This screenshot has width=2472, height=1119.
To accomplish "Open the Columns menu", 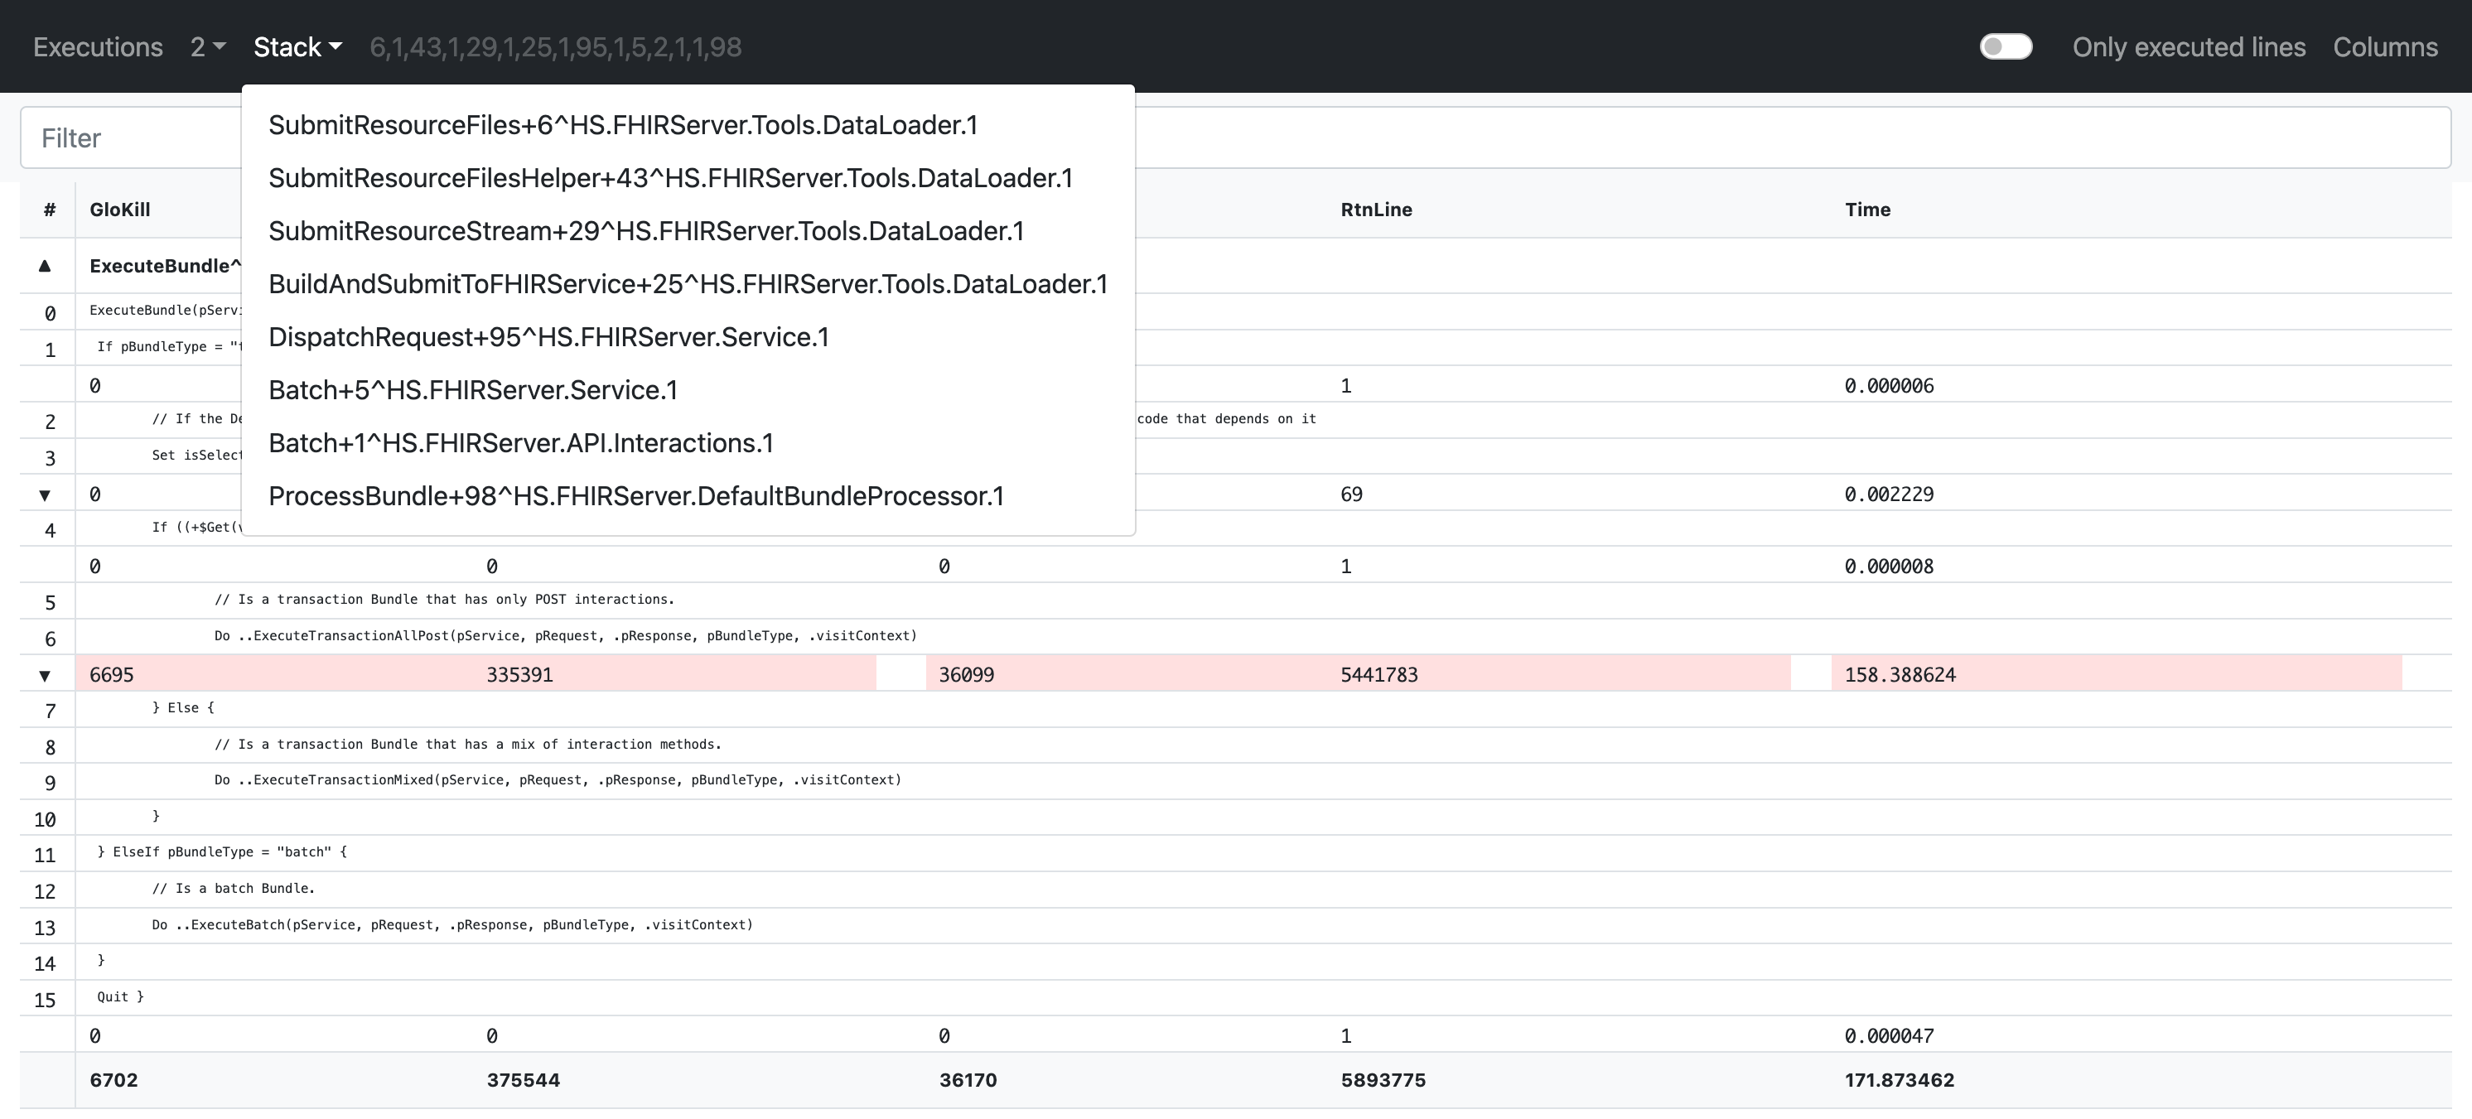I will coord(2385,46).
